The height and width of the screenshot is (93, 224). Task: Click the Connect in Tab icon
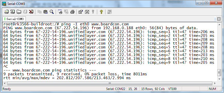(x=19, y=12)
